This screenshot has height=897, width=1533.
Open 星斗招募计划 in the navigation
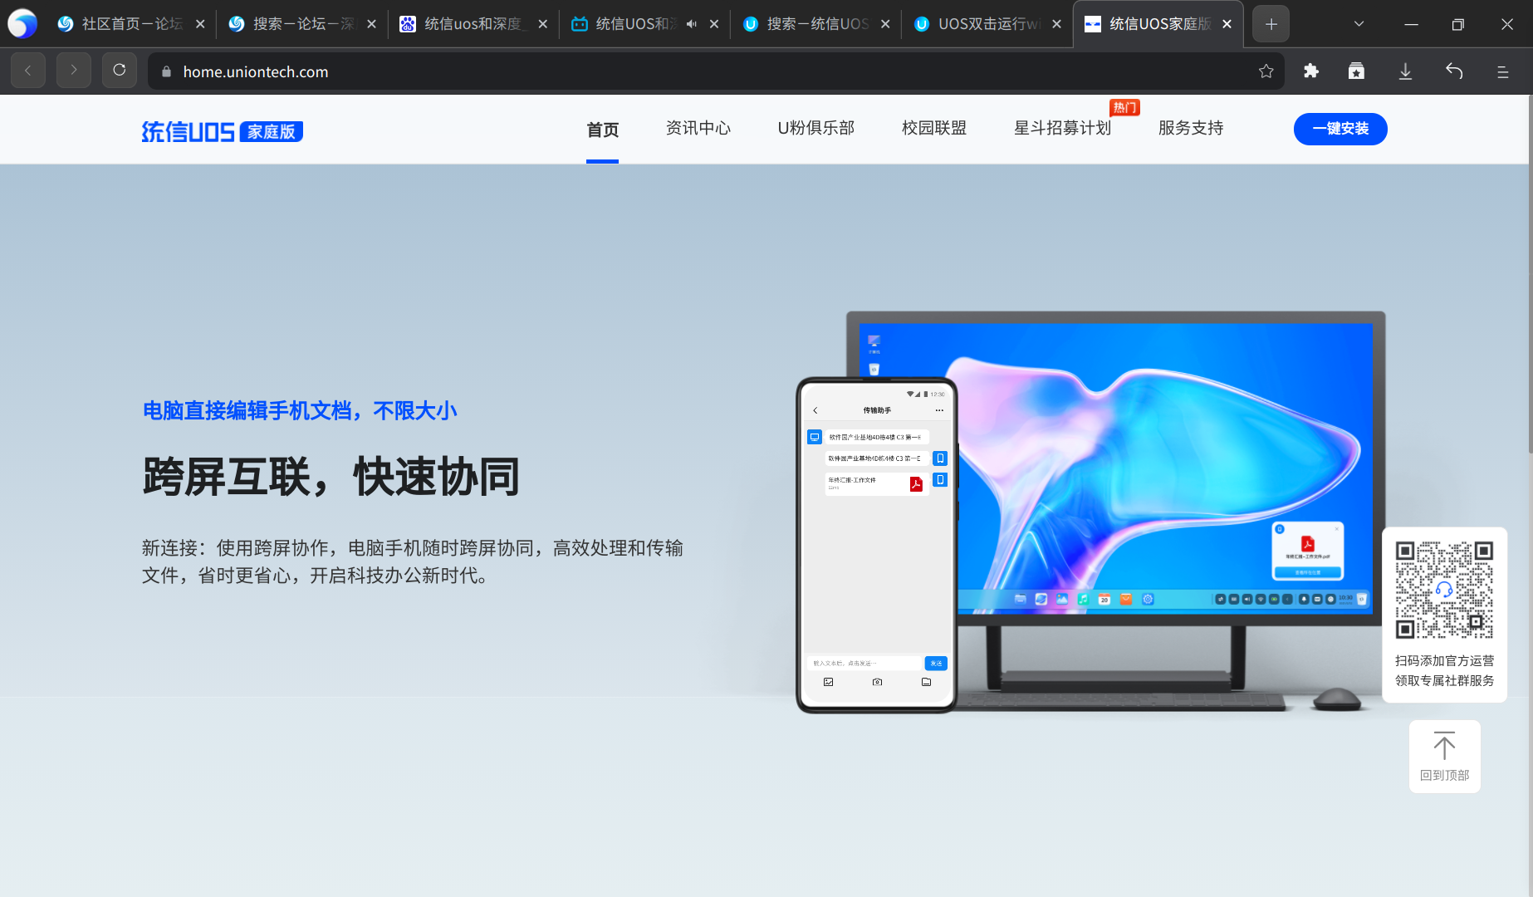[1062, 128]
